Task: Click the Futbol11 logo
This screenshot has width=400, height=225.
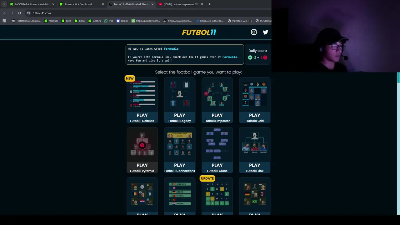Action: click(199, 32)
